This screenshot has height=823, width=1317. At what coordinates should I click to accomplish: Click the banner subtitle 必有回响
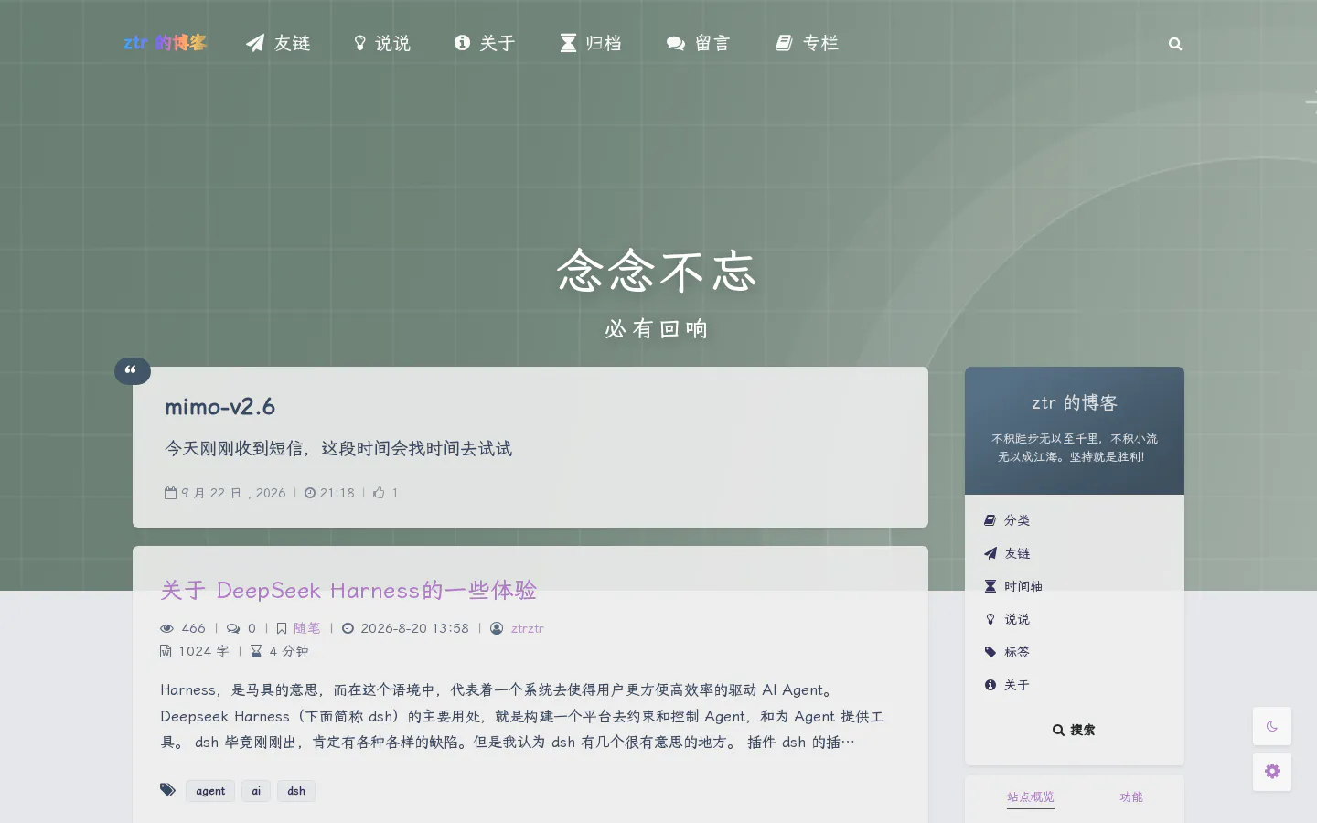[x=657, y=328]
